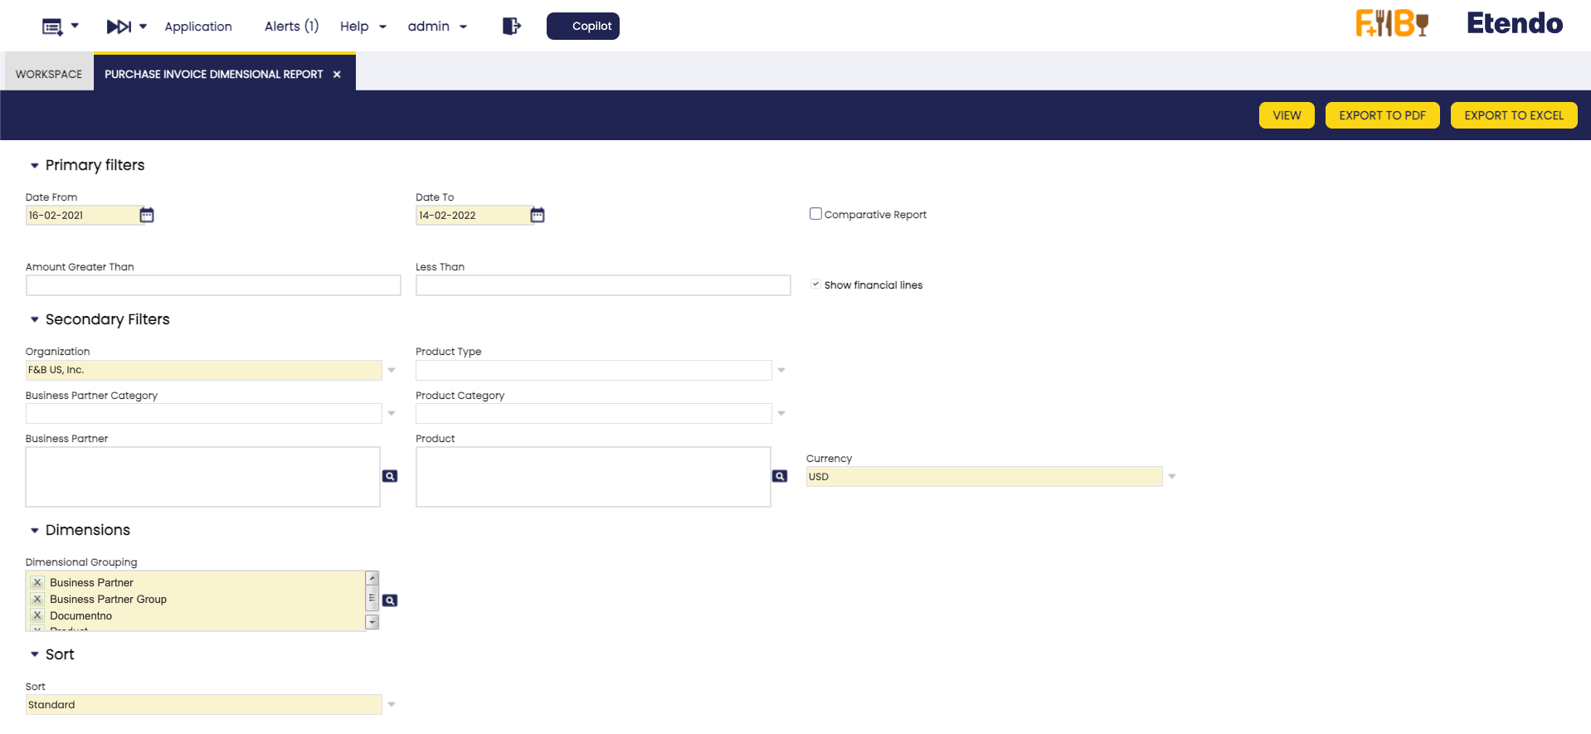Open the Date From calendar picker

[147, 216]
